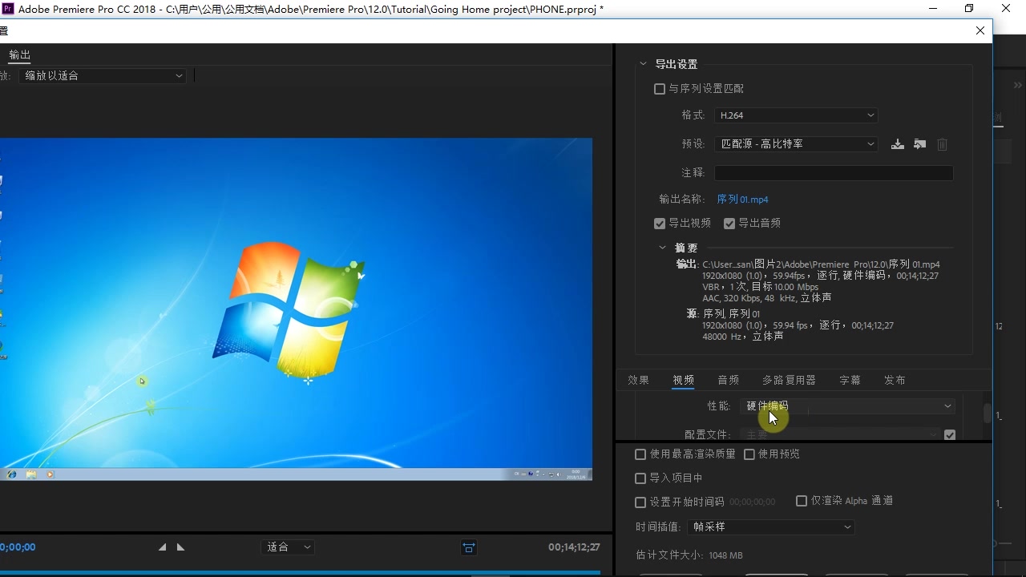Click the set in point marker
1026x577 pixels.
[163, 547]
